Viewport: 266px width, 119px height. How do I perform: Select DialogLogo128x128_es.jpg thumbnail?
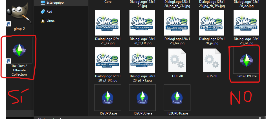pos(108,23)
